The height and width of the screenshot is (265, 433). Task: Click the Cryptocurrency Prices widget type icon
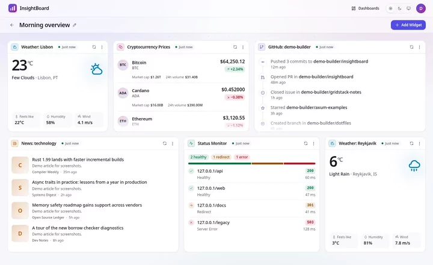(120, 47)
